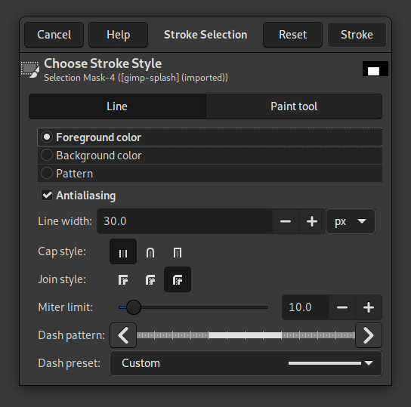This screenshot has width=411, height=407.
Task: Click the dash pattern editor strip
Action: coord(246,335)
